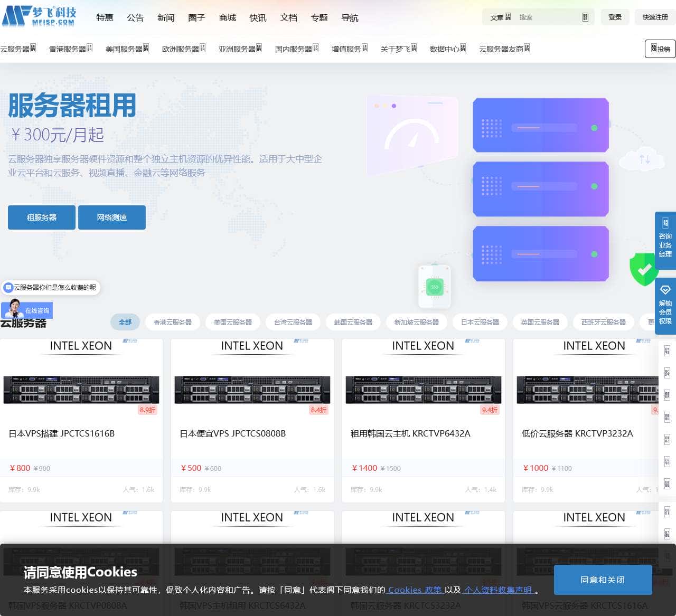676x616 pixels.
Task: Click the ¥800 price of JPCTCS1616B
Action: point(20,468)
